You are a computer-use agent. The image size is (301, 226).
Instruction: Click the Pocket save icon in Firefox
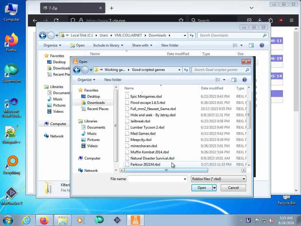point(249,20)
